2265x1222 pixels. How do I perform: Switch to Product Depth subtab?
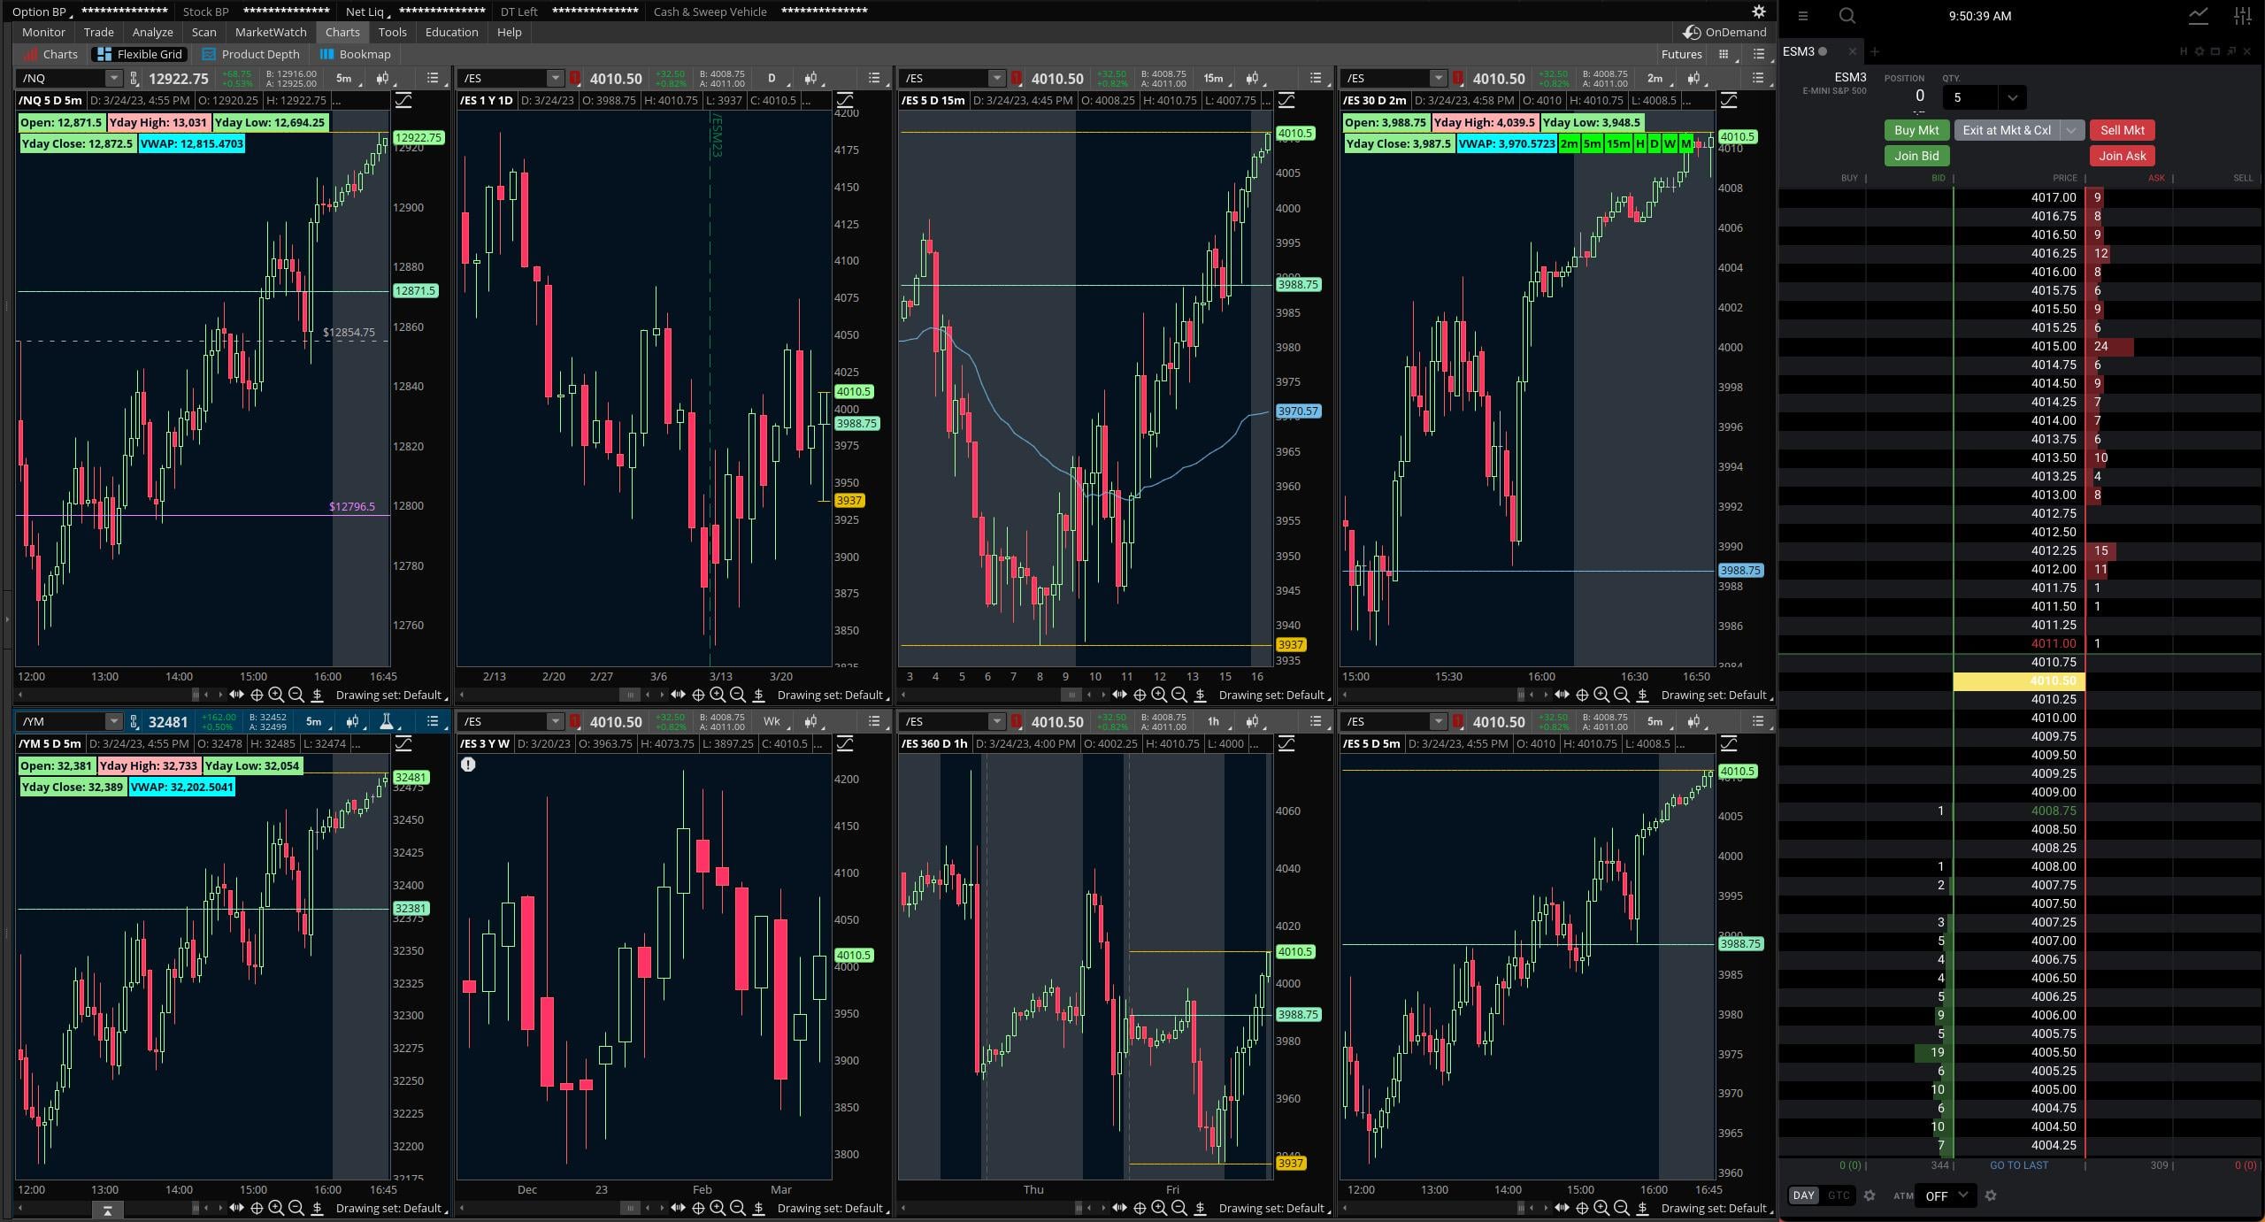pos(251,54)
